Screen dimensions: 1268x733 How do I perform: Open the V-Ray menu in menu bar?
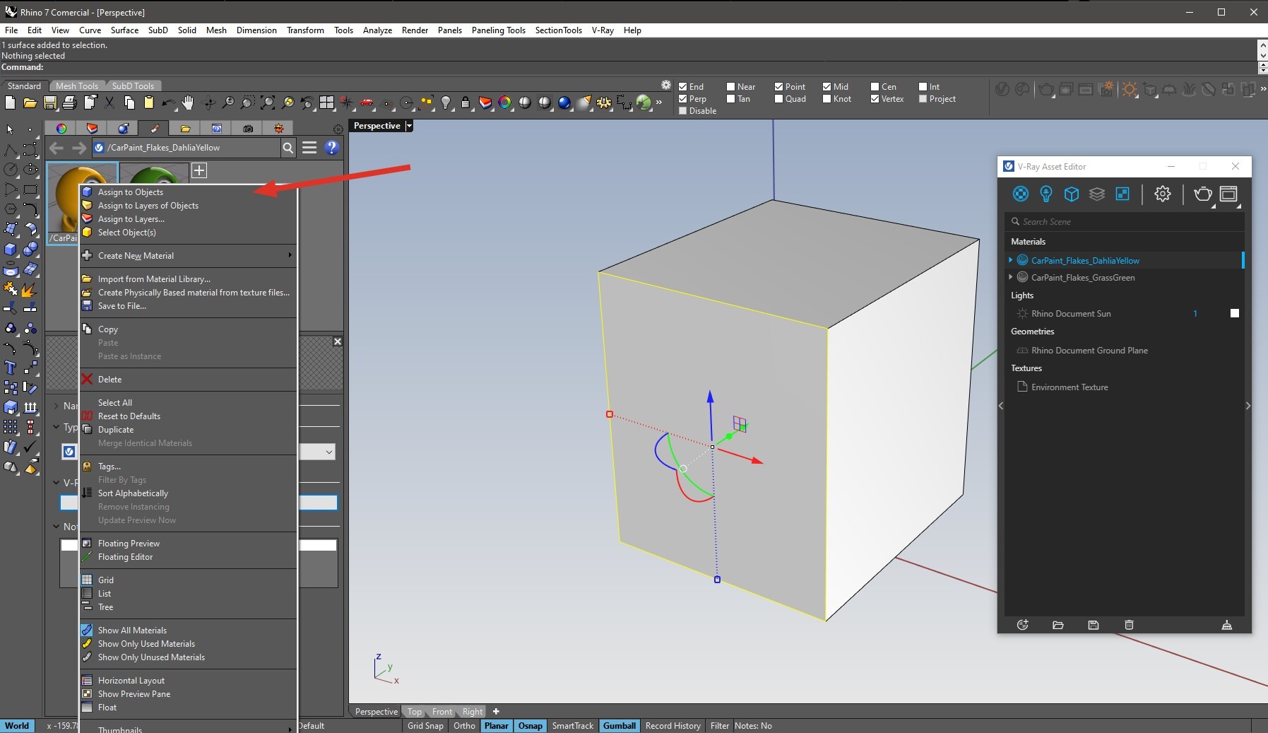click(x=603, y=30)
